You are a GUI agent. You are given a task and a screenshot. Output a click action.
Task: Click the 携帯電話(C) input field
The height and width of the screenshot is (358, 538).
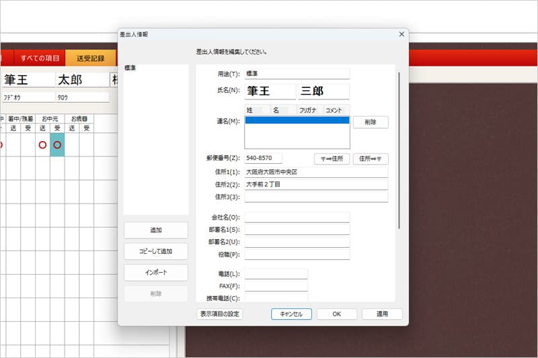tap(276, 298)
